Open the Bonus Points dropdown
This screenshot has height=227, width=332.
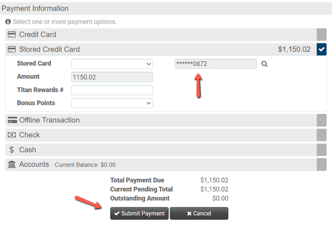pyautogui.click(x=112, y=103)
